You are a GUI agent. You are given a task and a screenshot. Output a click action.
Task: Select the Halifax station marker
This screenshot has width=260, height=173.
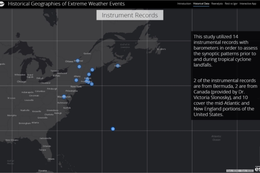[x=117, y=66]
